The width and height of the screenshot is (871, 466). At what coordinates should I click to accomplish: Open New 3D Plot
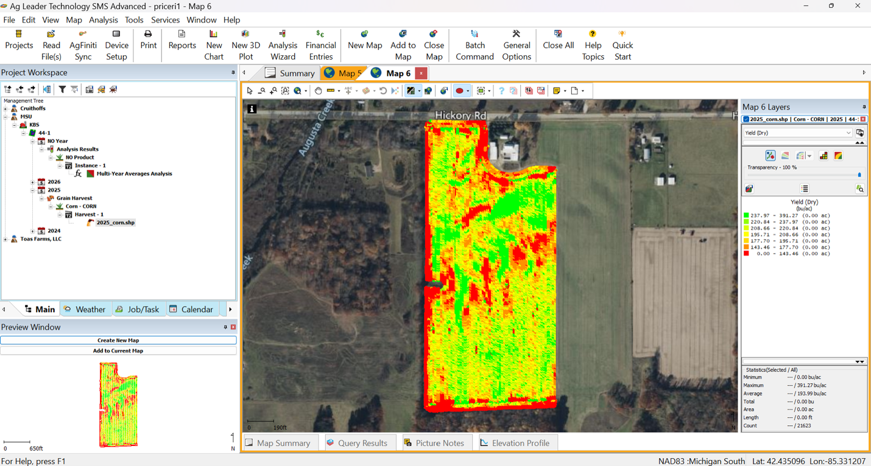tap(245, 45)
